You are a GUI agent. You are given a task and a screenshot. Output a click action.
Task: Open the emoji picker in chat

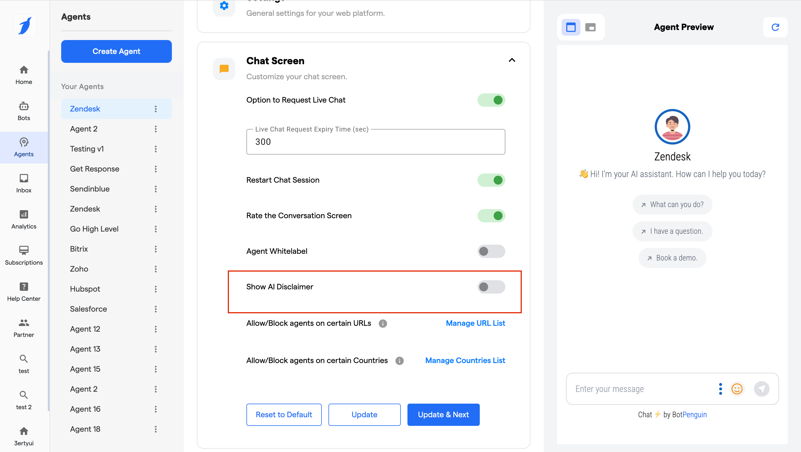tap(737, 389)
